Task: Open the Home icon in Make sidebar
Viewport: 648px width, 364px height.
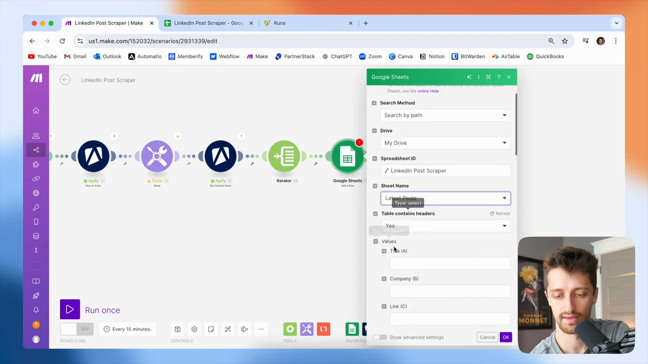Action: 36,111
